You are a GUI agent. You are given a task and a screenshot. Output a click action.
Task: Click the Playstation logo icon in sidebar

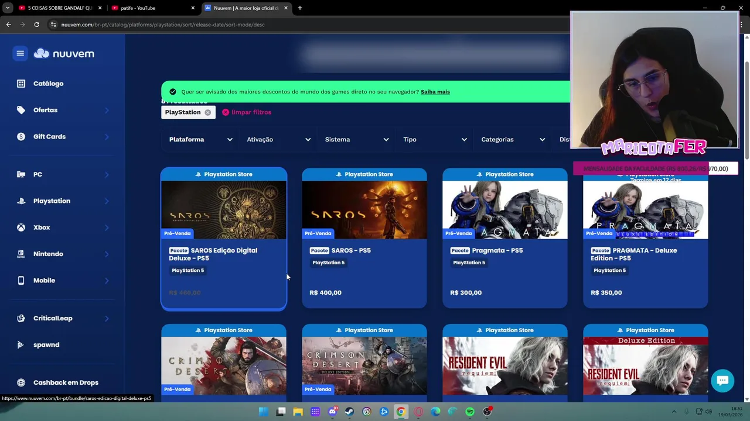(21, 201)
